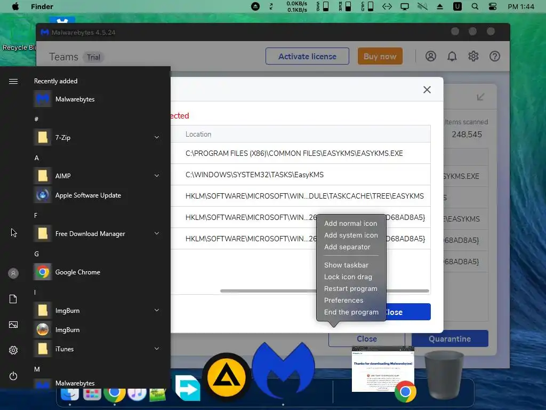Click Chrome icon on dock right side

coord(405,392)
